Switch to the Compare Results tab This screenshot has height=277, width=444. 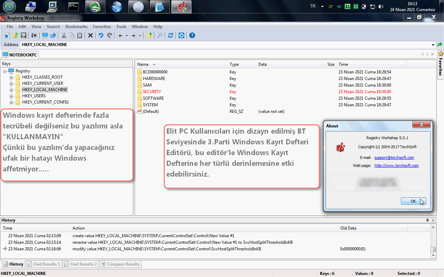(x=120, y=264)
